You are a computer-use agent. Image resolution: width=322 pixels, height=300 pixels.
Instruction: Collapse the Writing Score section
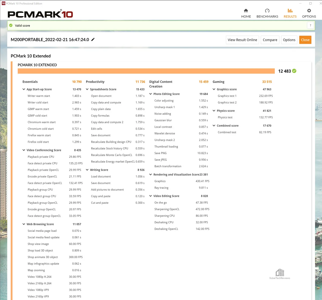click(x=87, y=170)
